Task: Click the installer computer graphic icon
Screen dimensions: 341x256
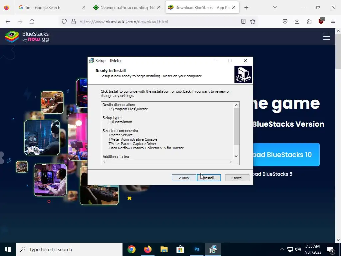Action: [243, 74]
